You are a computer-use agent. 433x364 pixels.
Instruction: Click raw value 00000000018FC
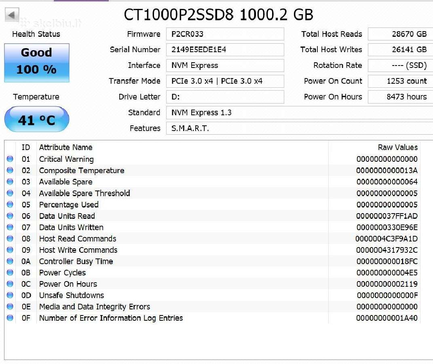(387, 261)
